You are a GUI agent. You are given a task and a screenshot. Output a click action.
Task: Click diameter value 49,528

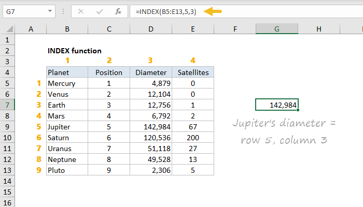pos(151,159)
